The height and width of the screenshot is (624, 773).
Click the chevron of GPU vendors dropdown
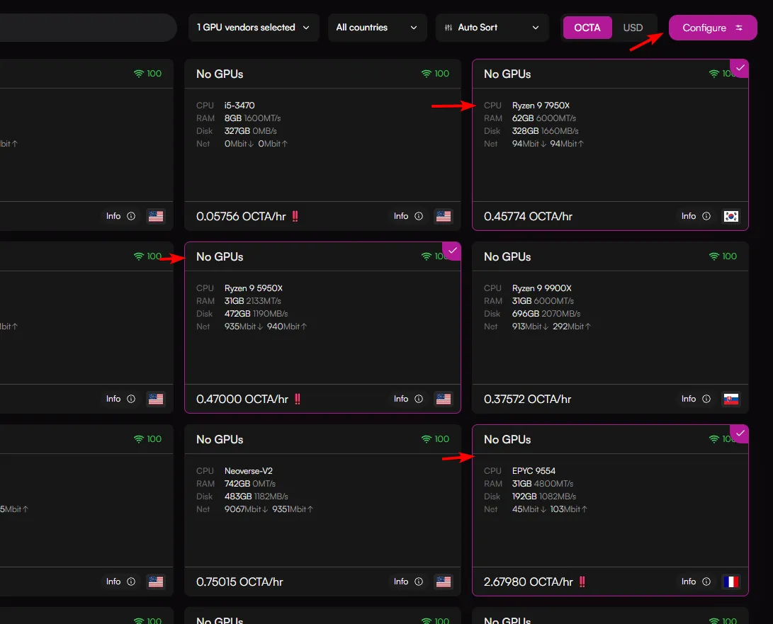306,28
